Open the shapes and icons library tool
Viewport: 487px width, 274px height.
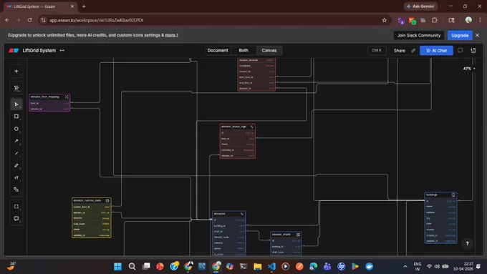coord(16,190)
